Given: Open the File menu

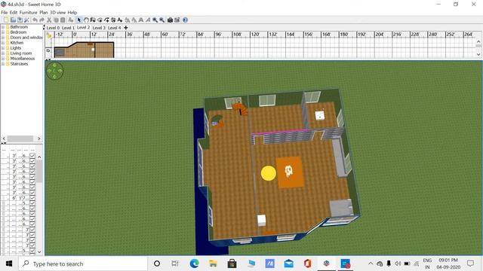Looking at the screenshot, I should 4,12.
